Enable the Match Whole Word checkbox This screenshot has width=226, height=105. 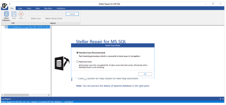[x=44, y=19]
